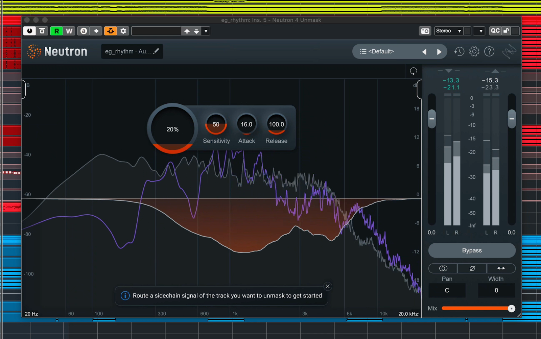Click the input gain fader handle

click(x=431, y=119)
